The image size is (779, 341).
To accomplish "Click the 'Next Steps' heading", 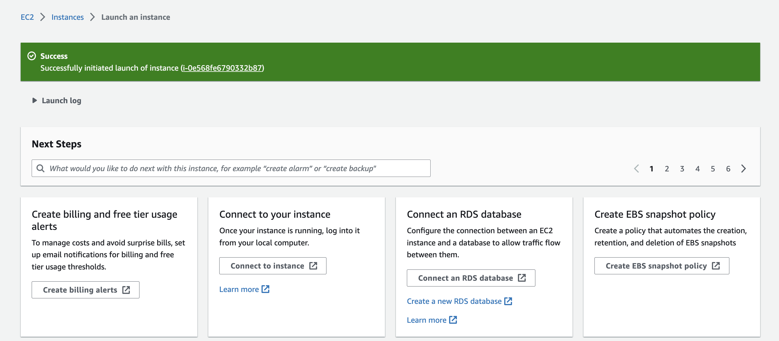I will pos(57,144).
